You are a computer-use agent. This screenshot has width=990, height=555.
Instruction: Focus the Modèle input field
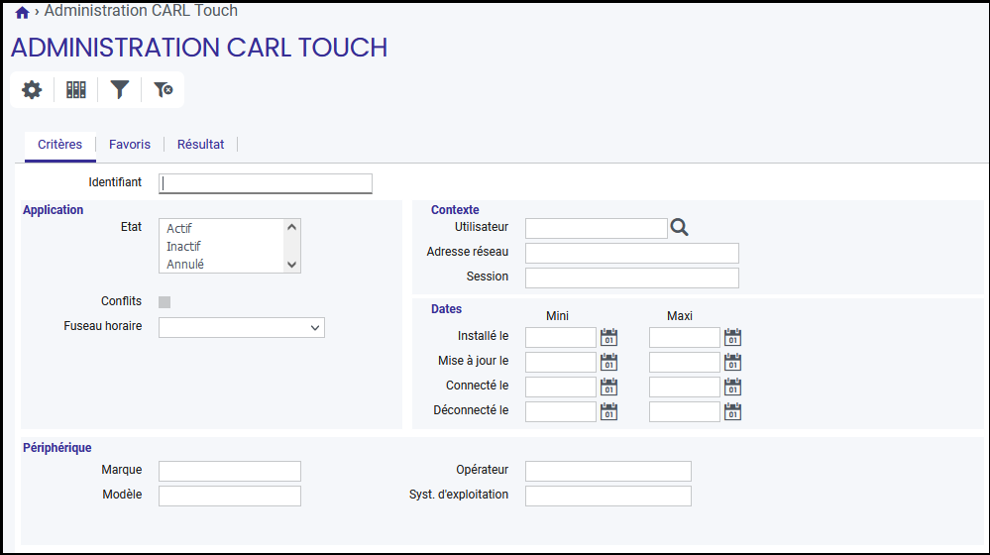[230, 496]
